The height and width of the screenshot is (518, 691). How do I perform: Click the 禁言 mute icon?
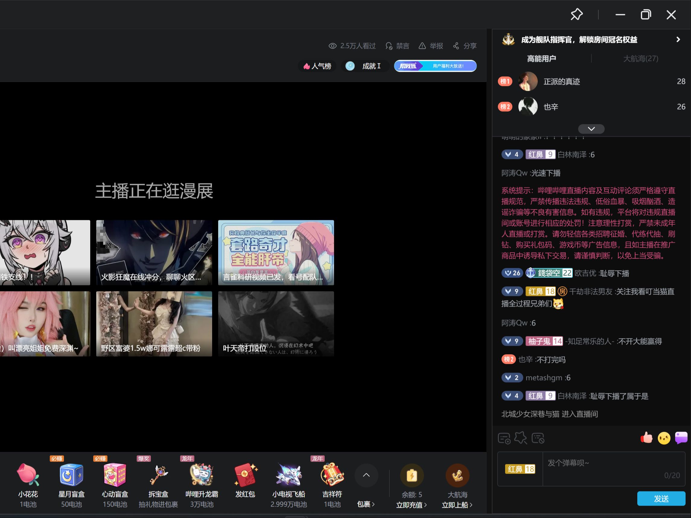pos(389,46)
